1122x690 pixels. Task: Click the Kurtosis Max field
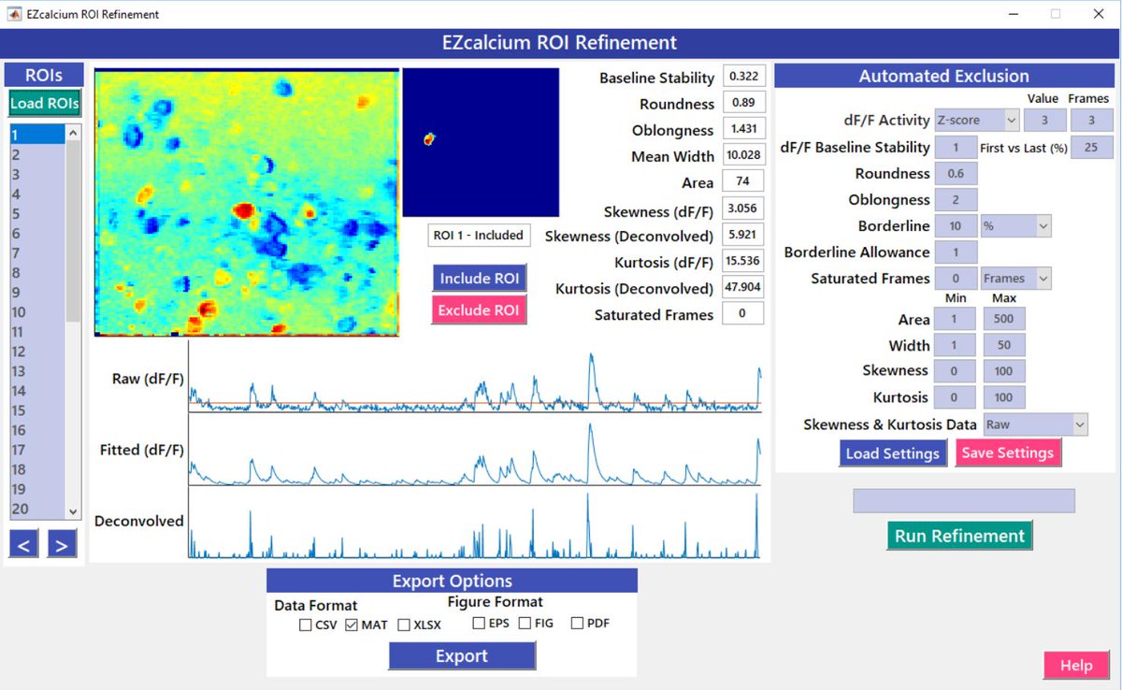click(1004, 397)
